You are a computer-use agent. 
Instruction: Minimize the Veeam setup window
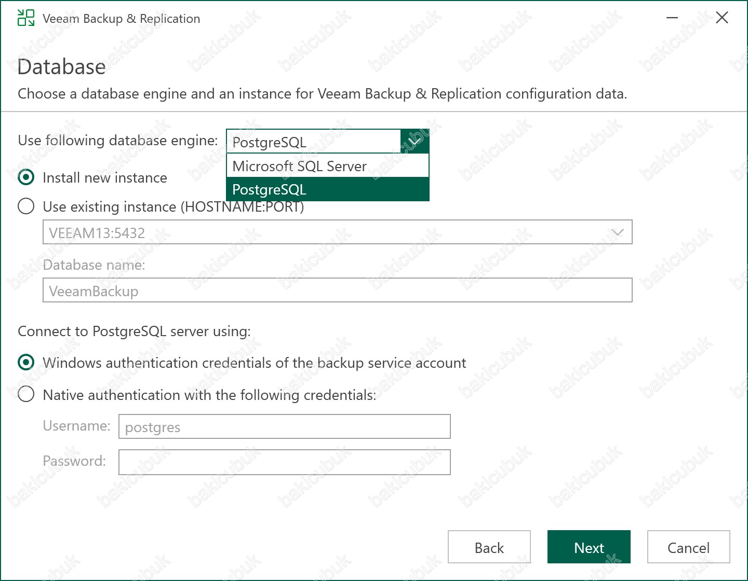click(x=672, y=18)
